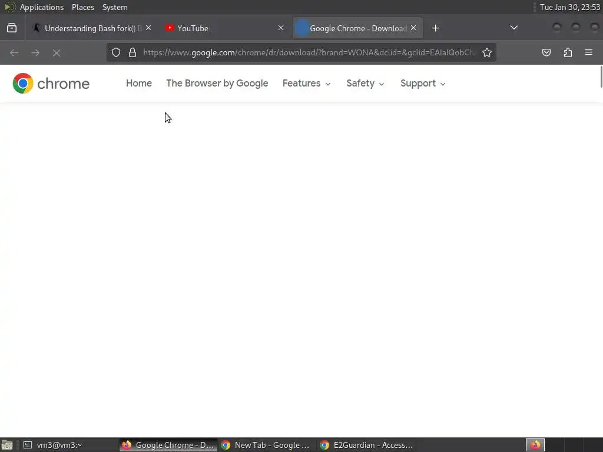View site security padlock information

pyautogui.click(x=132, y=52)
